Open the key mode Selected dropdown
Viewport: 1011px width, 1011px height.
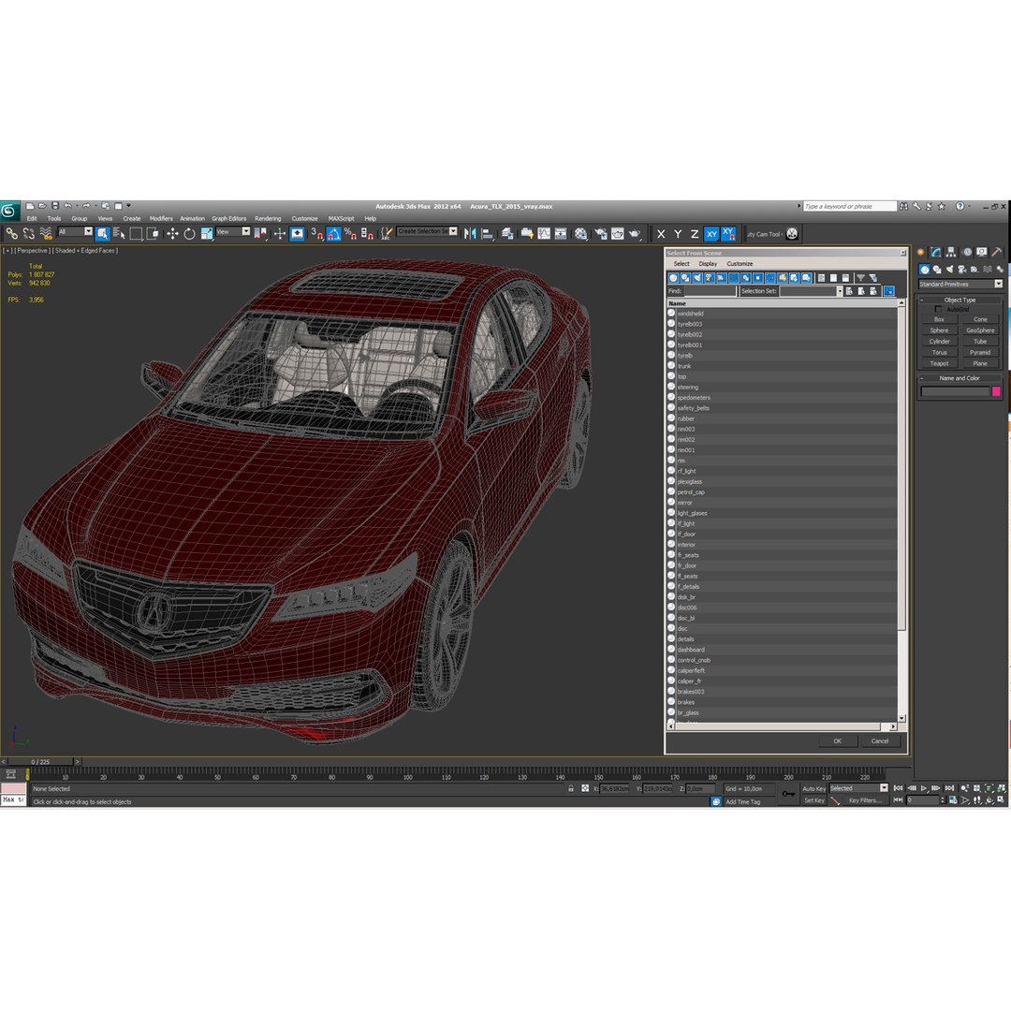pyautogui.click(x=858, y=788)
